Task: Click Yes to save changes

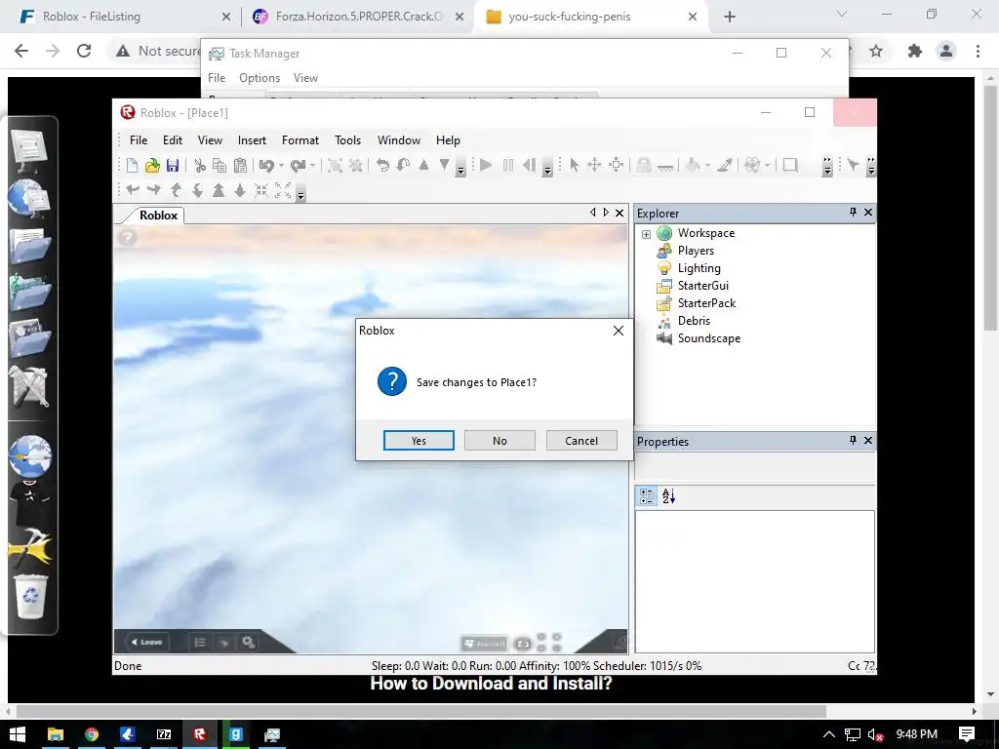Action: click(419, 440)
